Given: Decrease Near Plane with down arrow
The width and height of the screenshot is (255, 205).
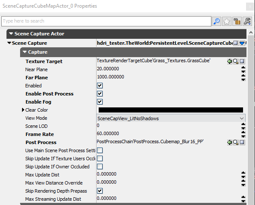Looking at the screenshot, I should tap(243, 72).
